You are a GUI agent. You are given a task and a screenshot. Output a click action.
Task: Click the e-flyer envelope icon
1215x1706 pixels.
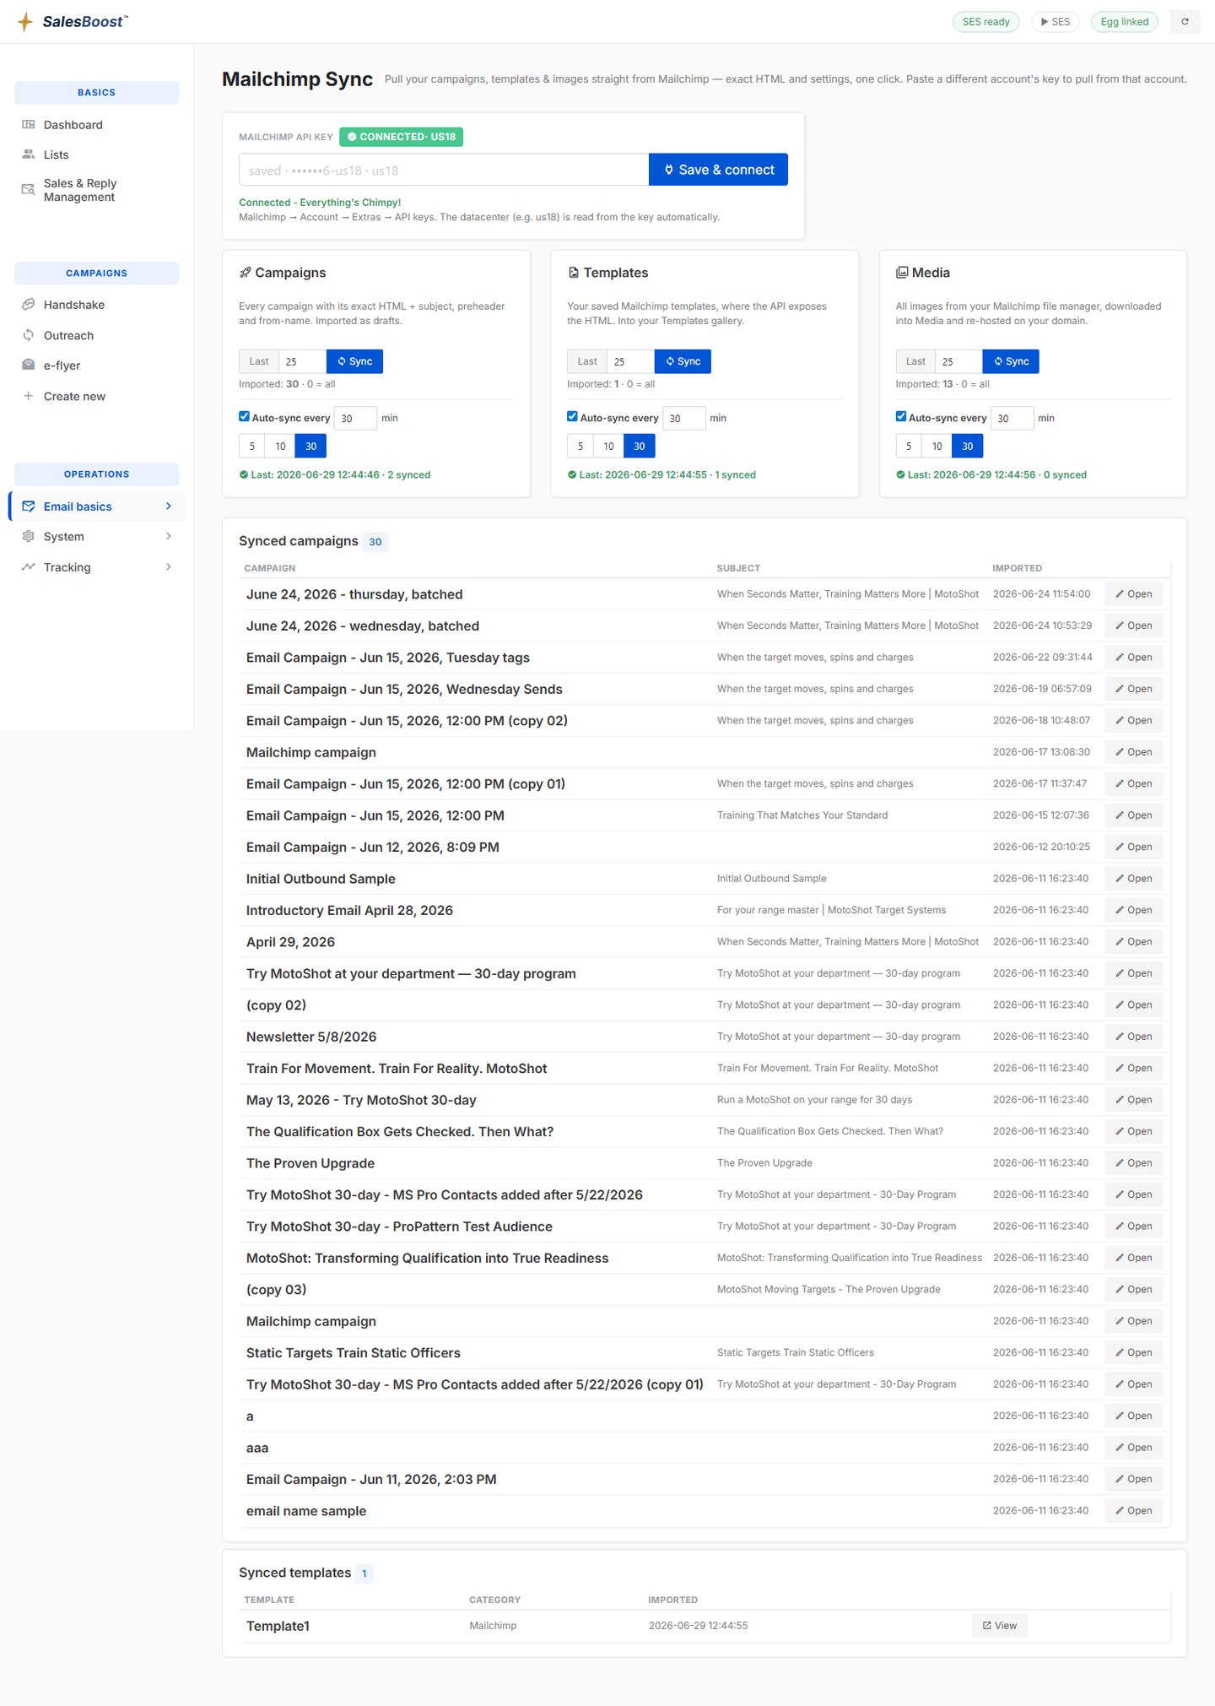pos(29,366)
